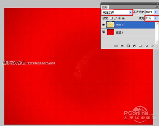Delete layer with trash icon
Viewport: 159px width, 126px height.
pyautogui.click(x=152, y=46)
